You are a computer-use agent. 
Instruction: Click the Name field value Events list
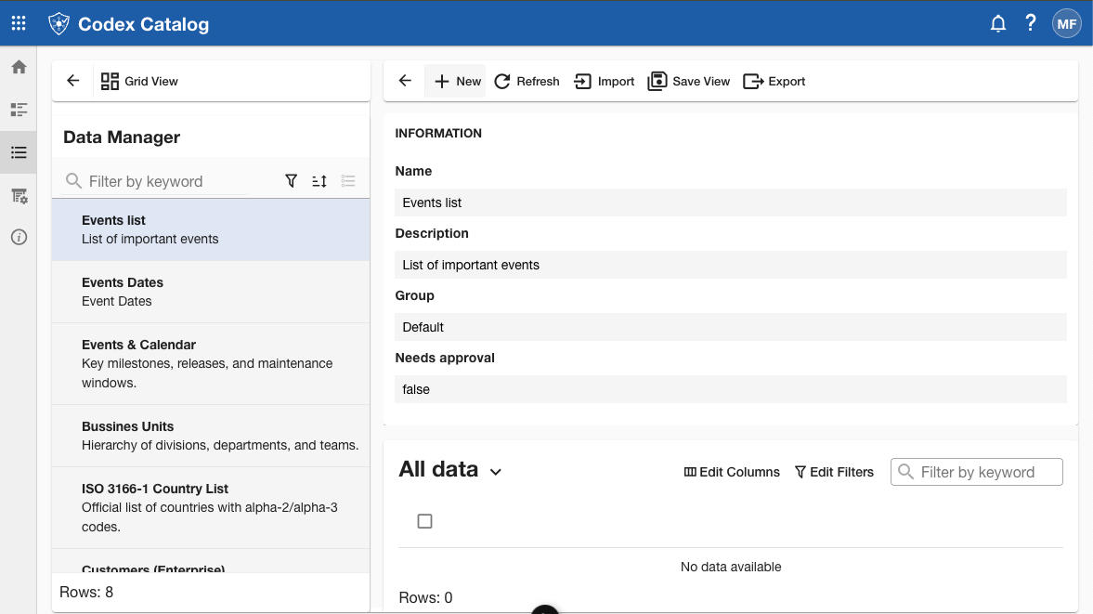point(731,202)
